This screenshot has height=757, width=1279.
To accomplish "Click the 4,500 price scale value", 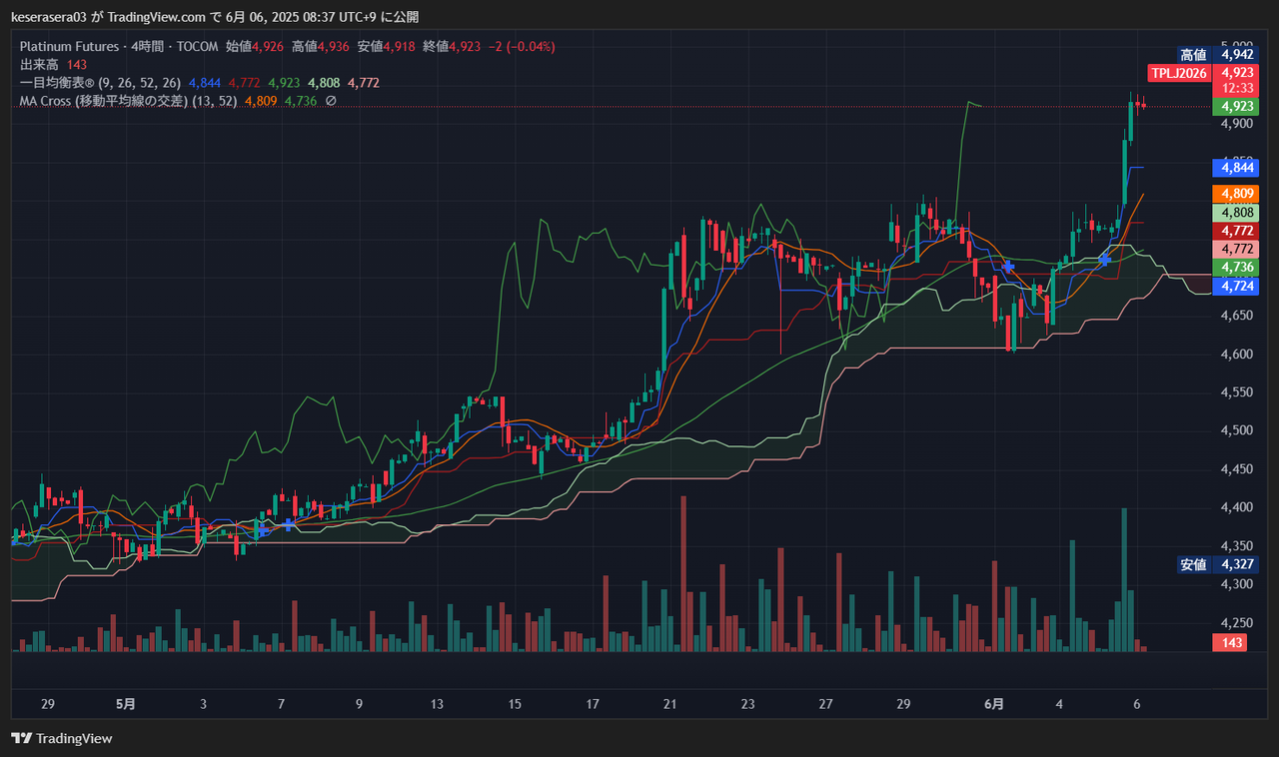I will click(1237, 430).
